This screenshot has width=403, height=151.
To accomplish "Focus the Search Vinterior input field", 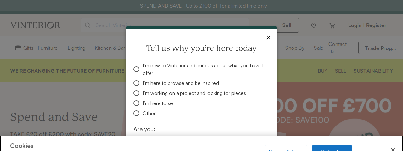I will (165, 25).
